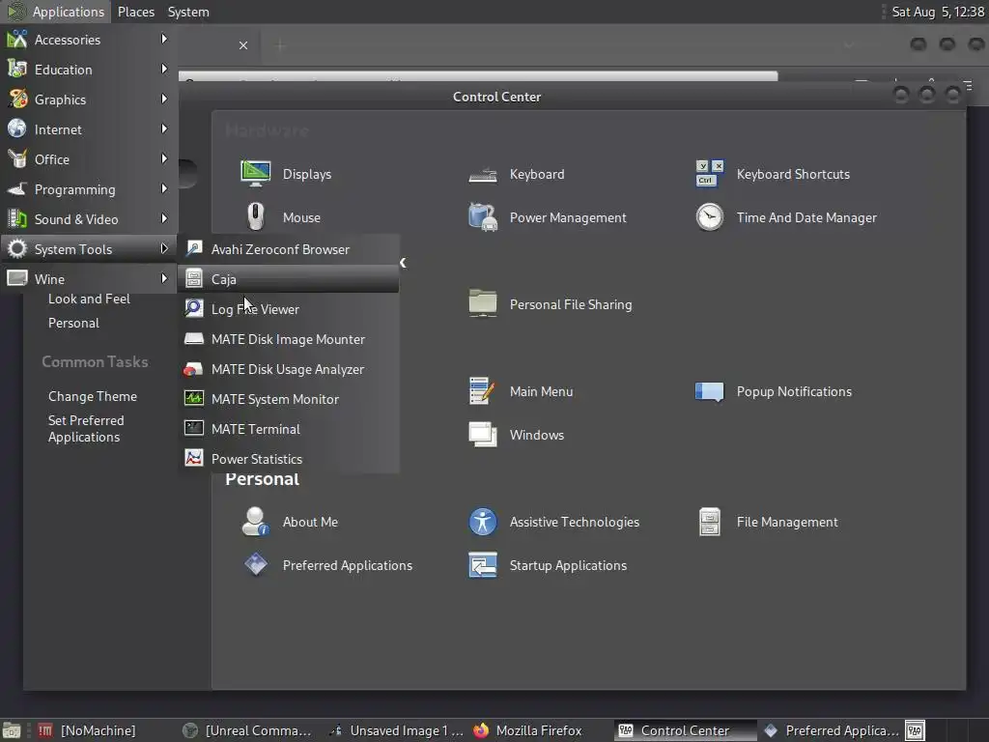
Task: Click the Look and Feel sidebar link
Action: tap(89, 300)
